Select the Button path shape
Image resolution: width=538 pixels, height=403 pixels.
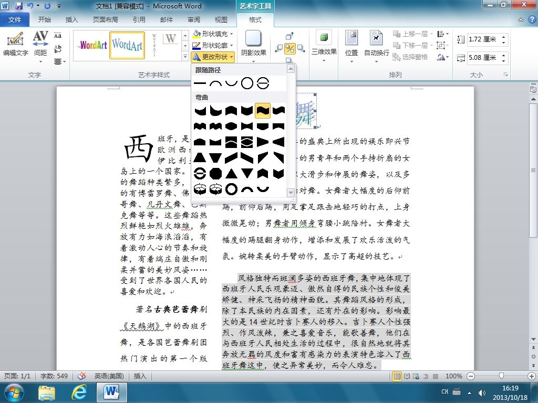(263, 83)
